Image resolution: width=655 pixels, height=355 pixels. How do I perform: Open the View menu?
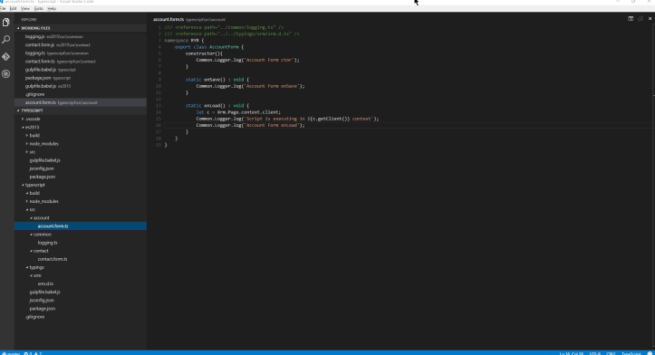coord(25,8)
